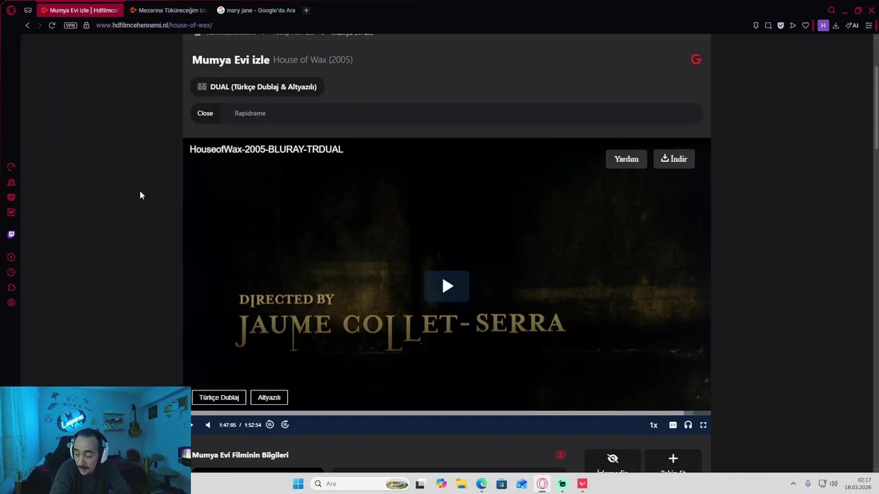This screenshot has width=879, height=494.
Task: Click DUAL Türkçe Dublaj & Altyazılı badge
Action: click(258, 87)
